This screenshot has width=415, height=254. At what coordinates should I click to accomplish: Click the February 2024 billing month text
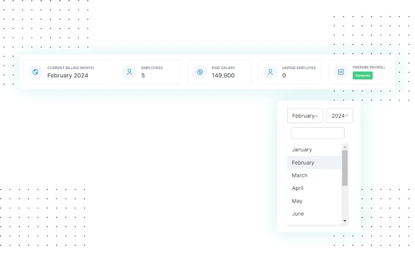click(x=68, y=76)
